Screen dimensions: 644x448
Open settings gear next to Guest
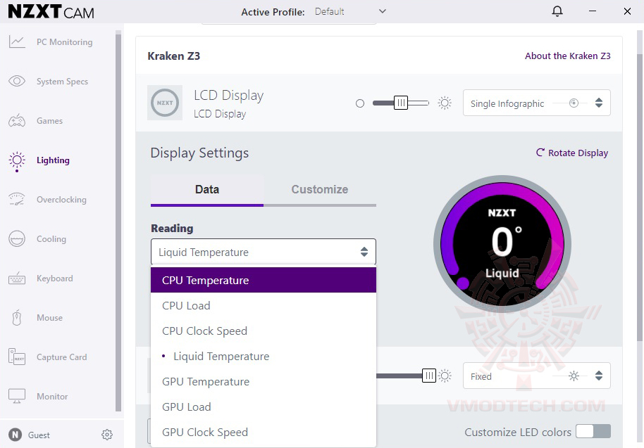coord(107,435)
